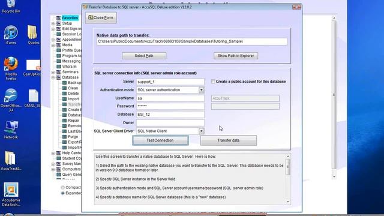Image resolution: width=384 pixels, height=216 pixels.
Task: Expand the Seminars tree node
Action: click(x=53, y=72)
